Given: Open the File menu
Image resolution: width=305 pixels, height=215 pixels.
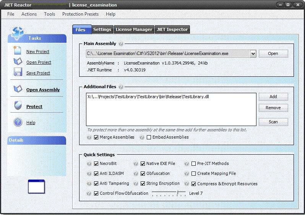Looking at the screenshot, I should pyautogui.click(x=11, y=14).
